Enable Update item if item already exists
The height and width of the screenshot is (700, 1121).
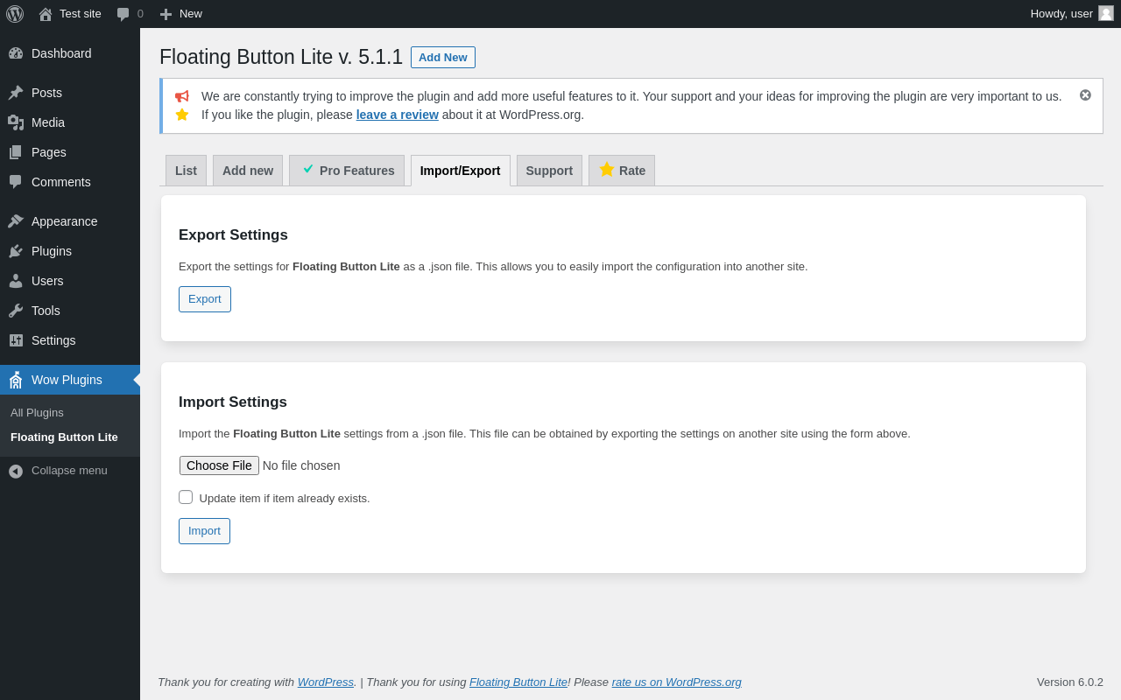pyautogui.click(x=186, y=497)
